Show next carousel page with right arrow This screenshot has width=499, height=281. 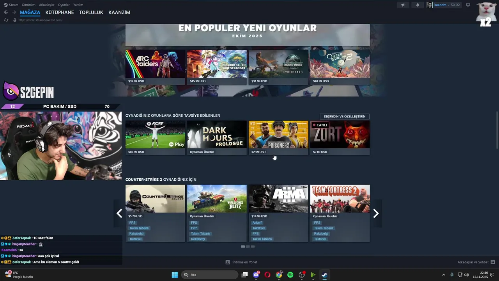click(x=376, y=213)
